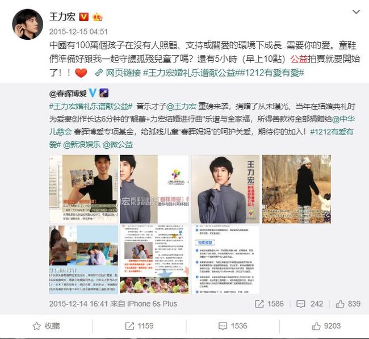Image resolution: width=369 pixels, height=339 pixels.
Task: Click the blue V badge beside 春晖博爱
Action: pyautogui.click(x=93, y=93)
